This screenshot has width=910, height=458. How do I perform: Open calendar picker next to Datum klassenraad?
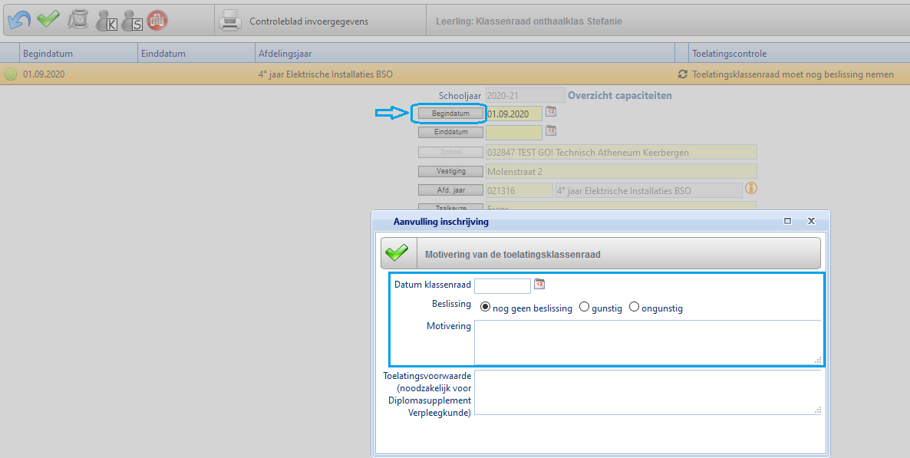pos(539,284)
